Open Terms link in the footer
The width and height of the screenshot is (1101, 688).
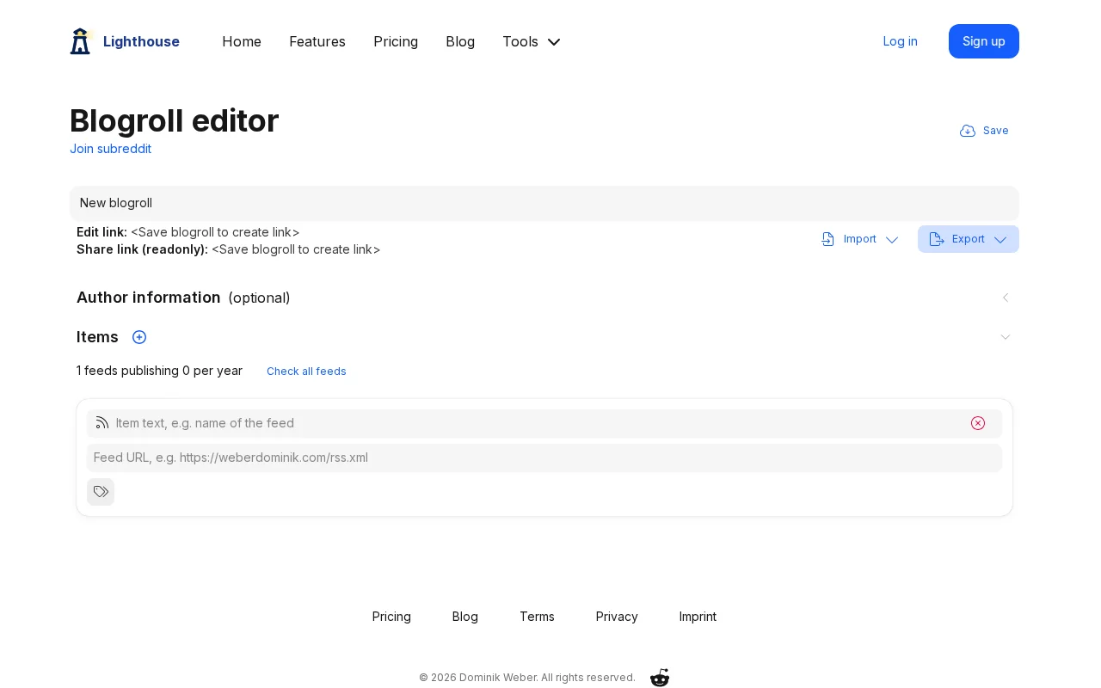[537, 617]
